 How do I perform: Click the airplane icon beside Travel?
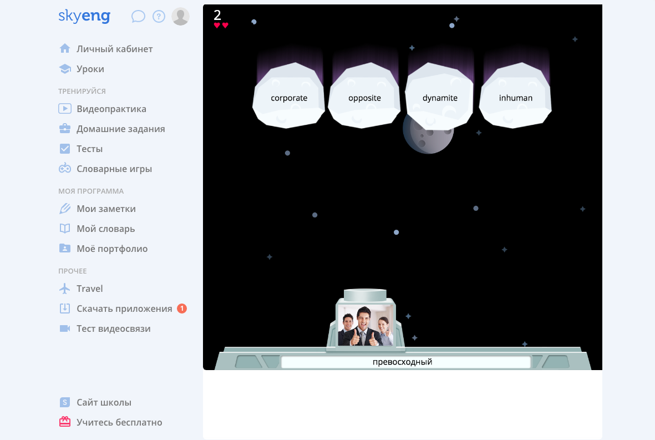pyautogui.click(x=65, y=289)
